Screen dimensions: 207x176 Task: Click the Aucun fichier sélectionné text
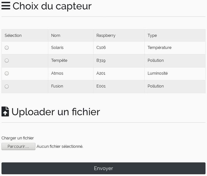[x=60, y=146]
